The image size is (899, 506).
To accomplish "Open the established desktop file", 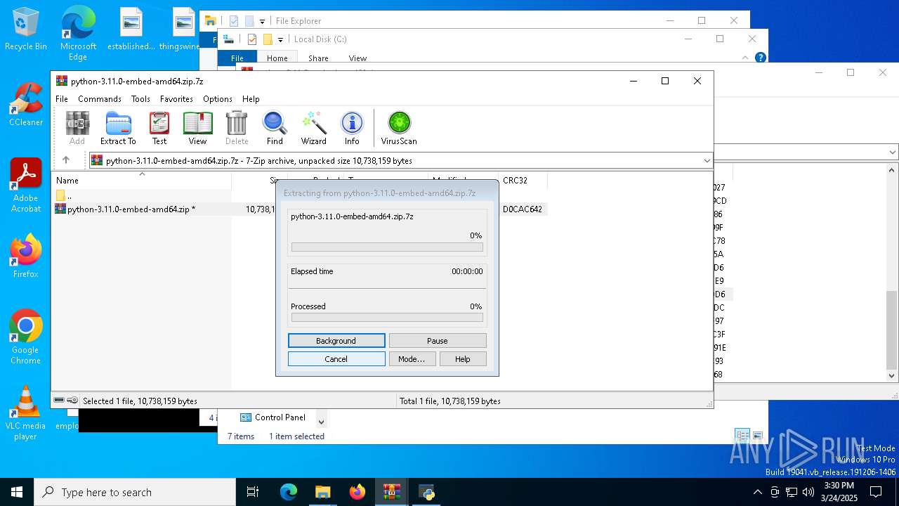I will [x=131, y=30].
